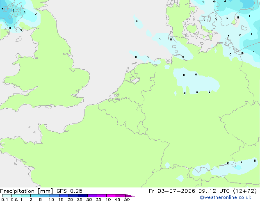The width and height of the screenshot is (260, 201).
Task: Click the 35 to 40 mm legend swatch
Action: tap(102, 196)
